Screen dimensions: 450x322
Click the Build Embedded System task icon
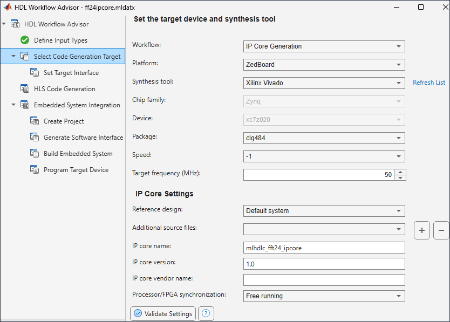[35, 154]
